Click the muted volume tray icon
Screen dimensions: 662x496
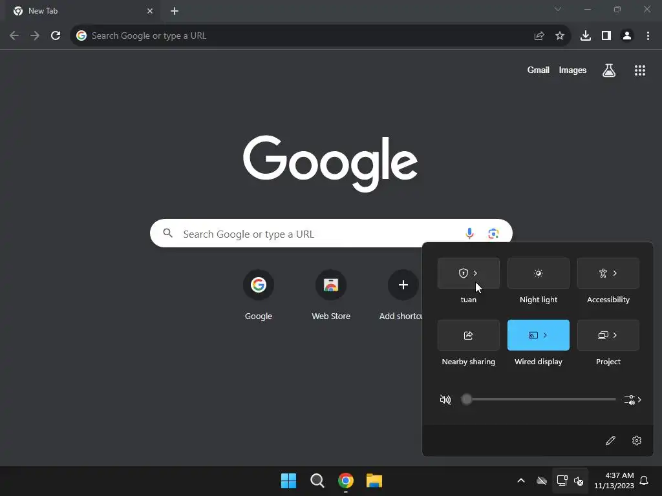(x=579, y=480)
